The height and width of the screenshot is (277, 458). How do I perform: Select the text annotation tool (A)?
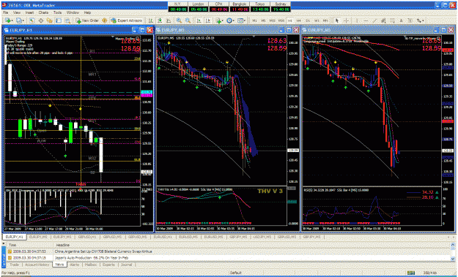401,20
